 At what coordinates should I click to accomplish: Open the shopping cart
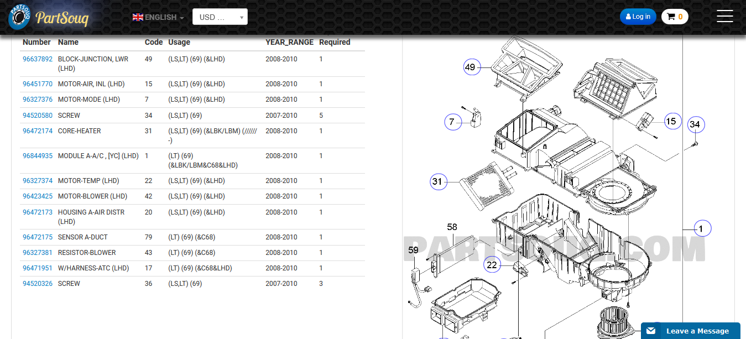[x=674, y=17]
